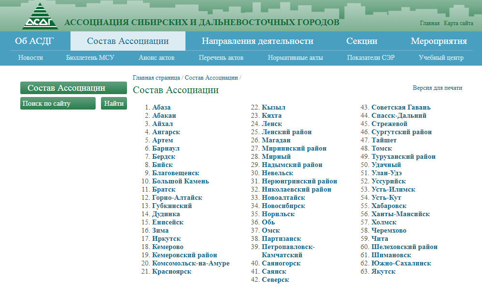
Task: Open the Нерюнгринский район link
Action: (x=299, y=181)
